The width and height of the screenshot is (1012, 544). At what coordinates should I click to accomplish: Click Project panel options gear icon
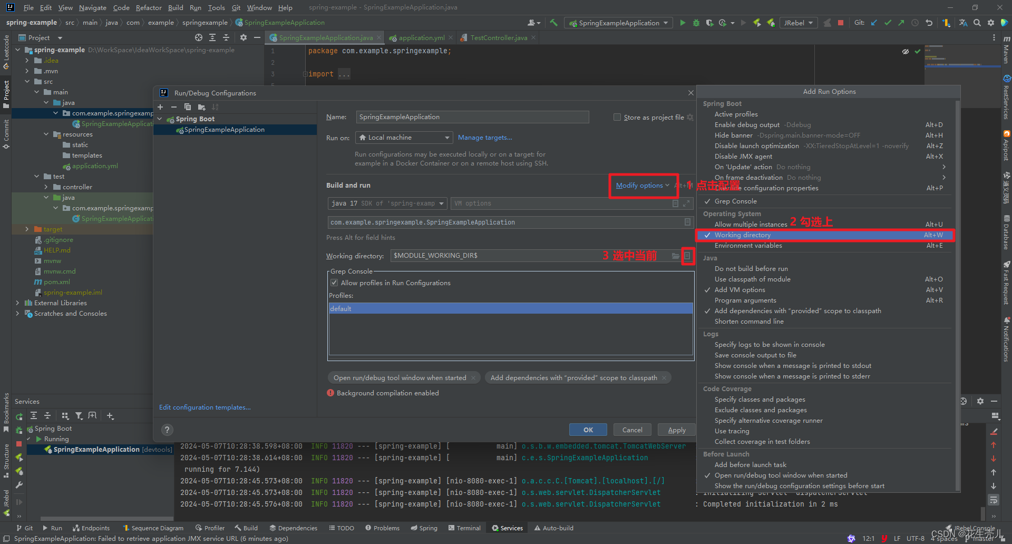(x=243, y=37)
